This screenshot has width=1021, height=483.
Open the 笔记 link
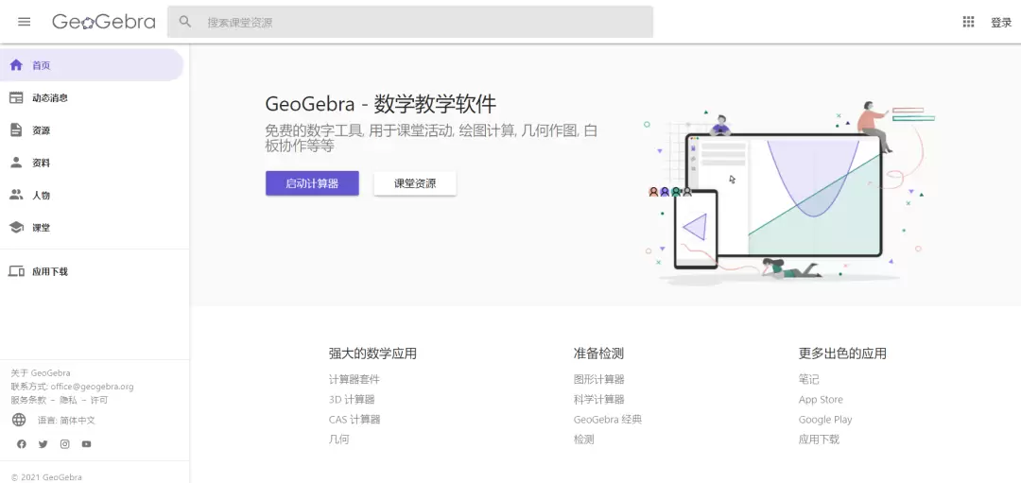[808, 380]
